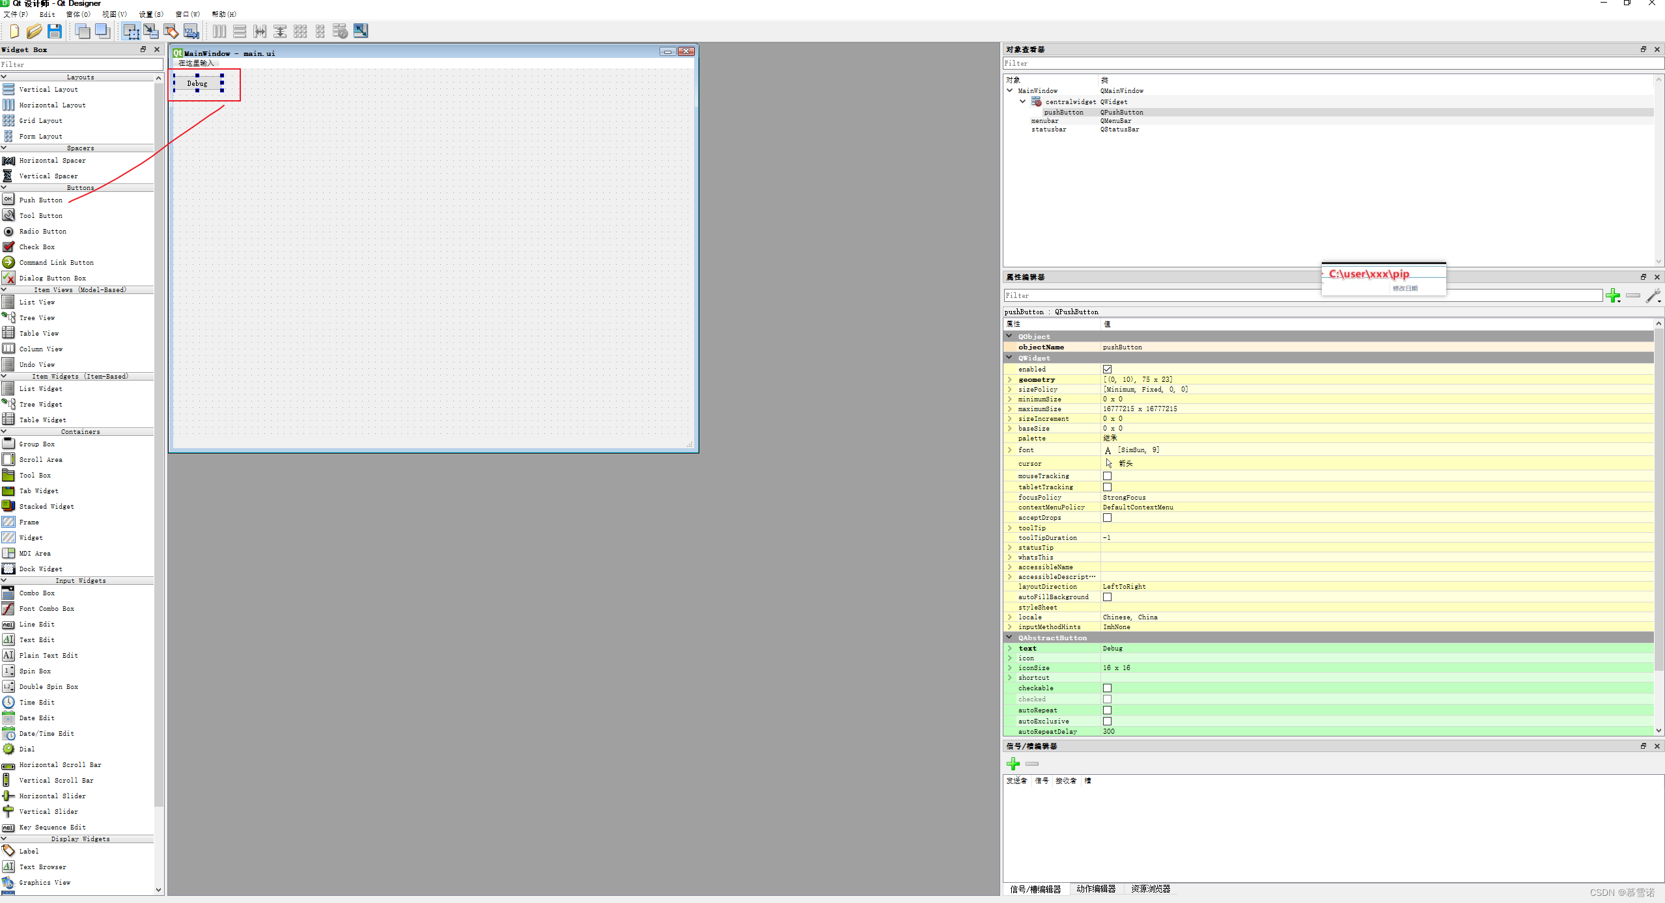
Task: Expand the sizePolicy property row
Action: (x=1010, y=389)
